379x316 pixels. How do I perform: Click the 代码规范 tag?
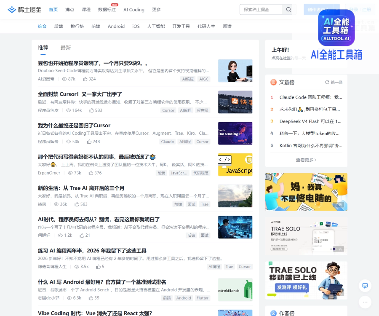tap(200, 173)
